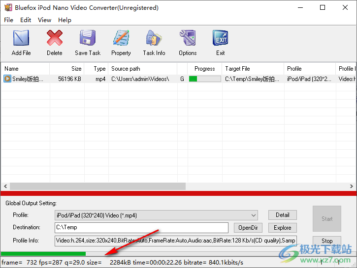Click the 56196 KB size cell

(69, 79)
